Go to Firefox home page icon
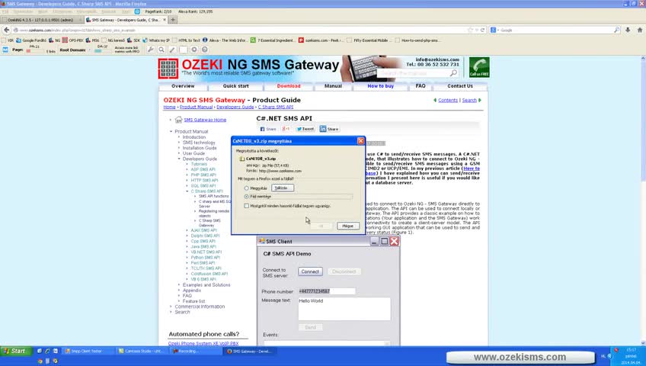Screen dimensions: 646x366 point(640,30)
